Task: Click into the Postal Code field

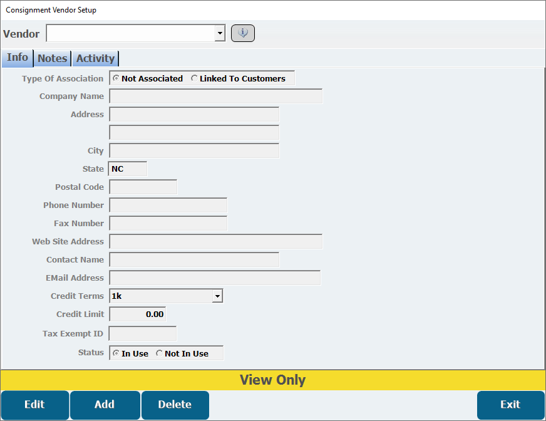Action: (143, 187)
